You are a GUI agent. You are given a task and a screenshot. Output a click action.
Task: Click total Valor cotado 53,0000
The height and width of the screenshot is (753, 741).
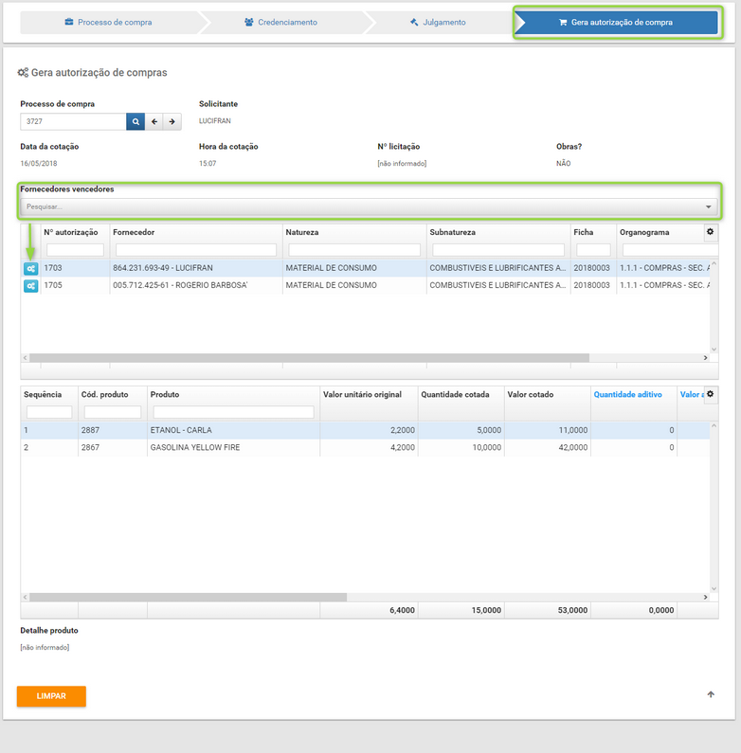coord(572,610)
